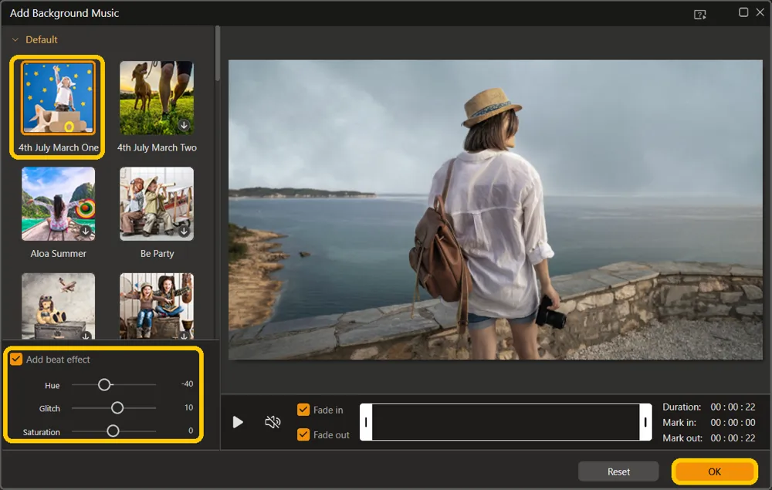Click the Duration value 00 : 00 : 22
The image size is (772, 490).
(x=733, y=407)
